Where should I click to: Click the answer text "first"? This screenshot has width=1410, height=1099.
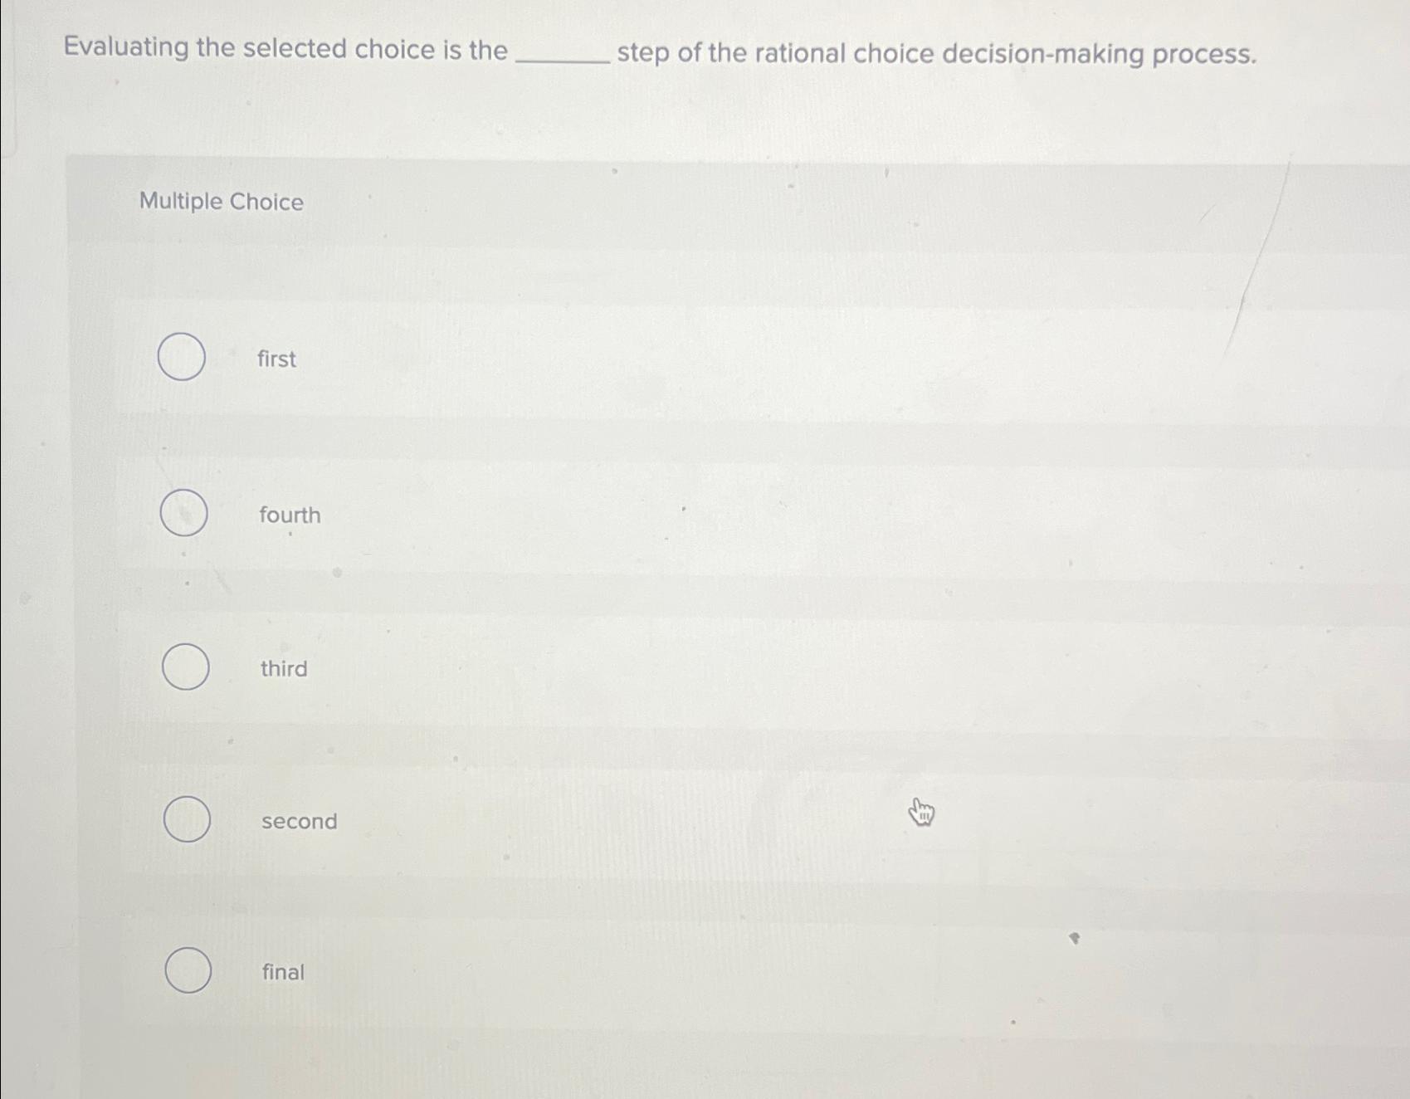(x=276, y=359)
